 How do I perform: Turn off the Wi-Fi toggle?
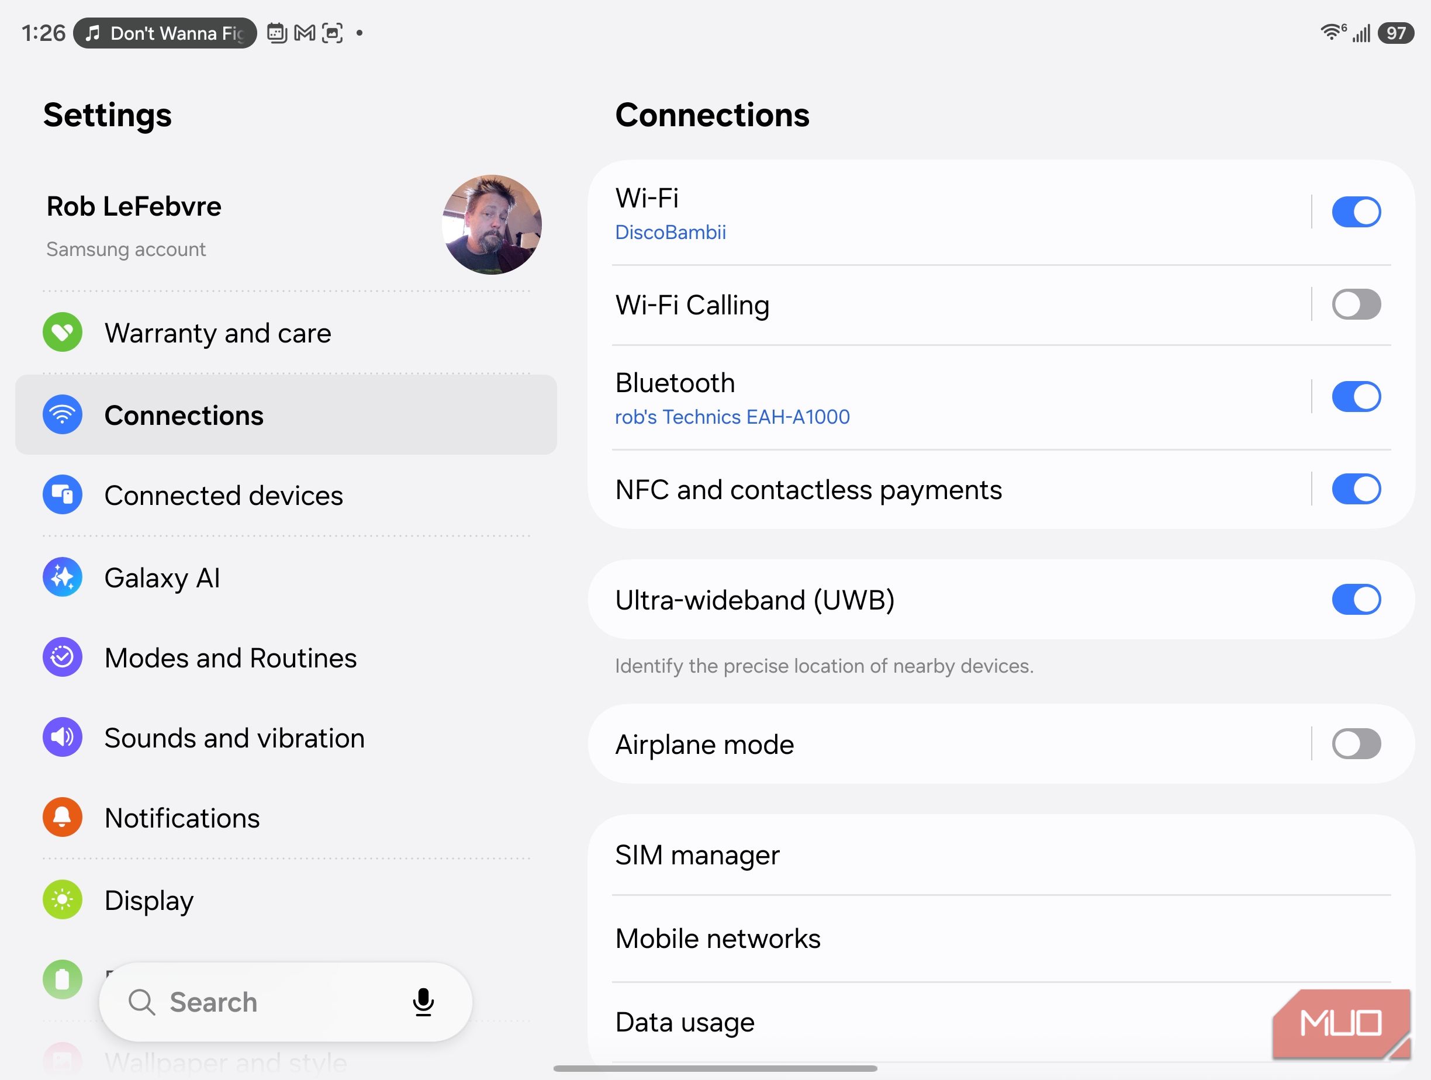(x=1356, y=212)
